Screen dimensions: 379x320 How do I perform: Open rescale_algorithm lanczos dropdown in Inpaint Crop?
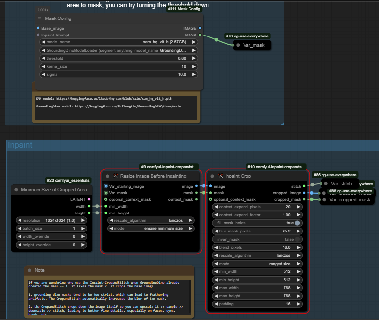coord(257,255)
